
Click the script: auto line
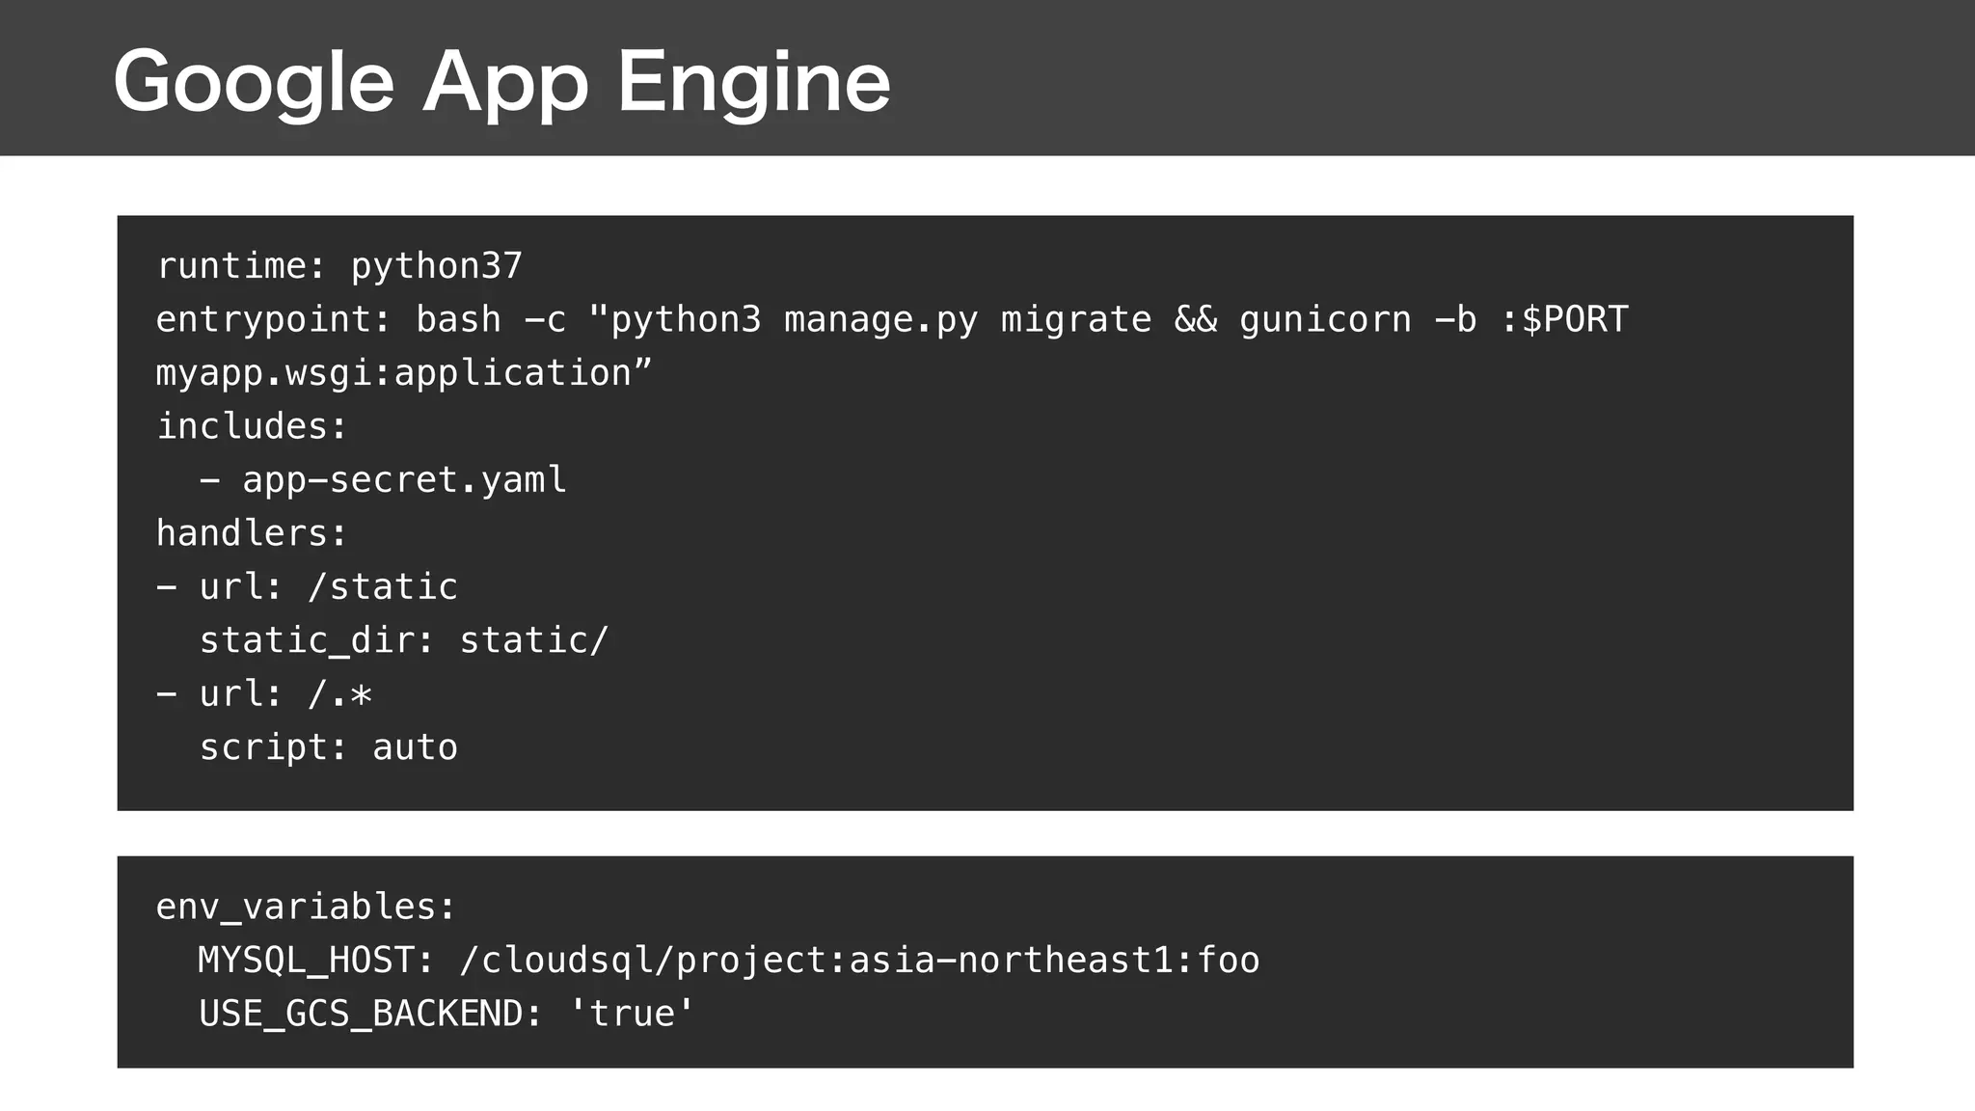328,748
